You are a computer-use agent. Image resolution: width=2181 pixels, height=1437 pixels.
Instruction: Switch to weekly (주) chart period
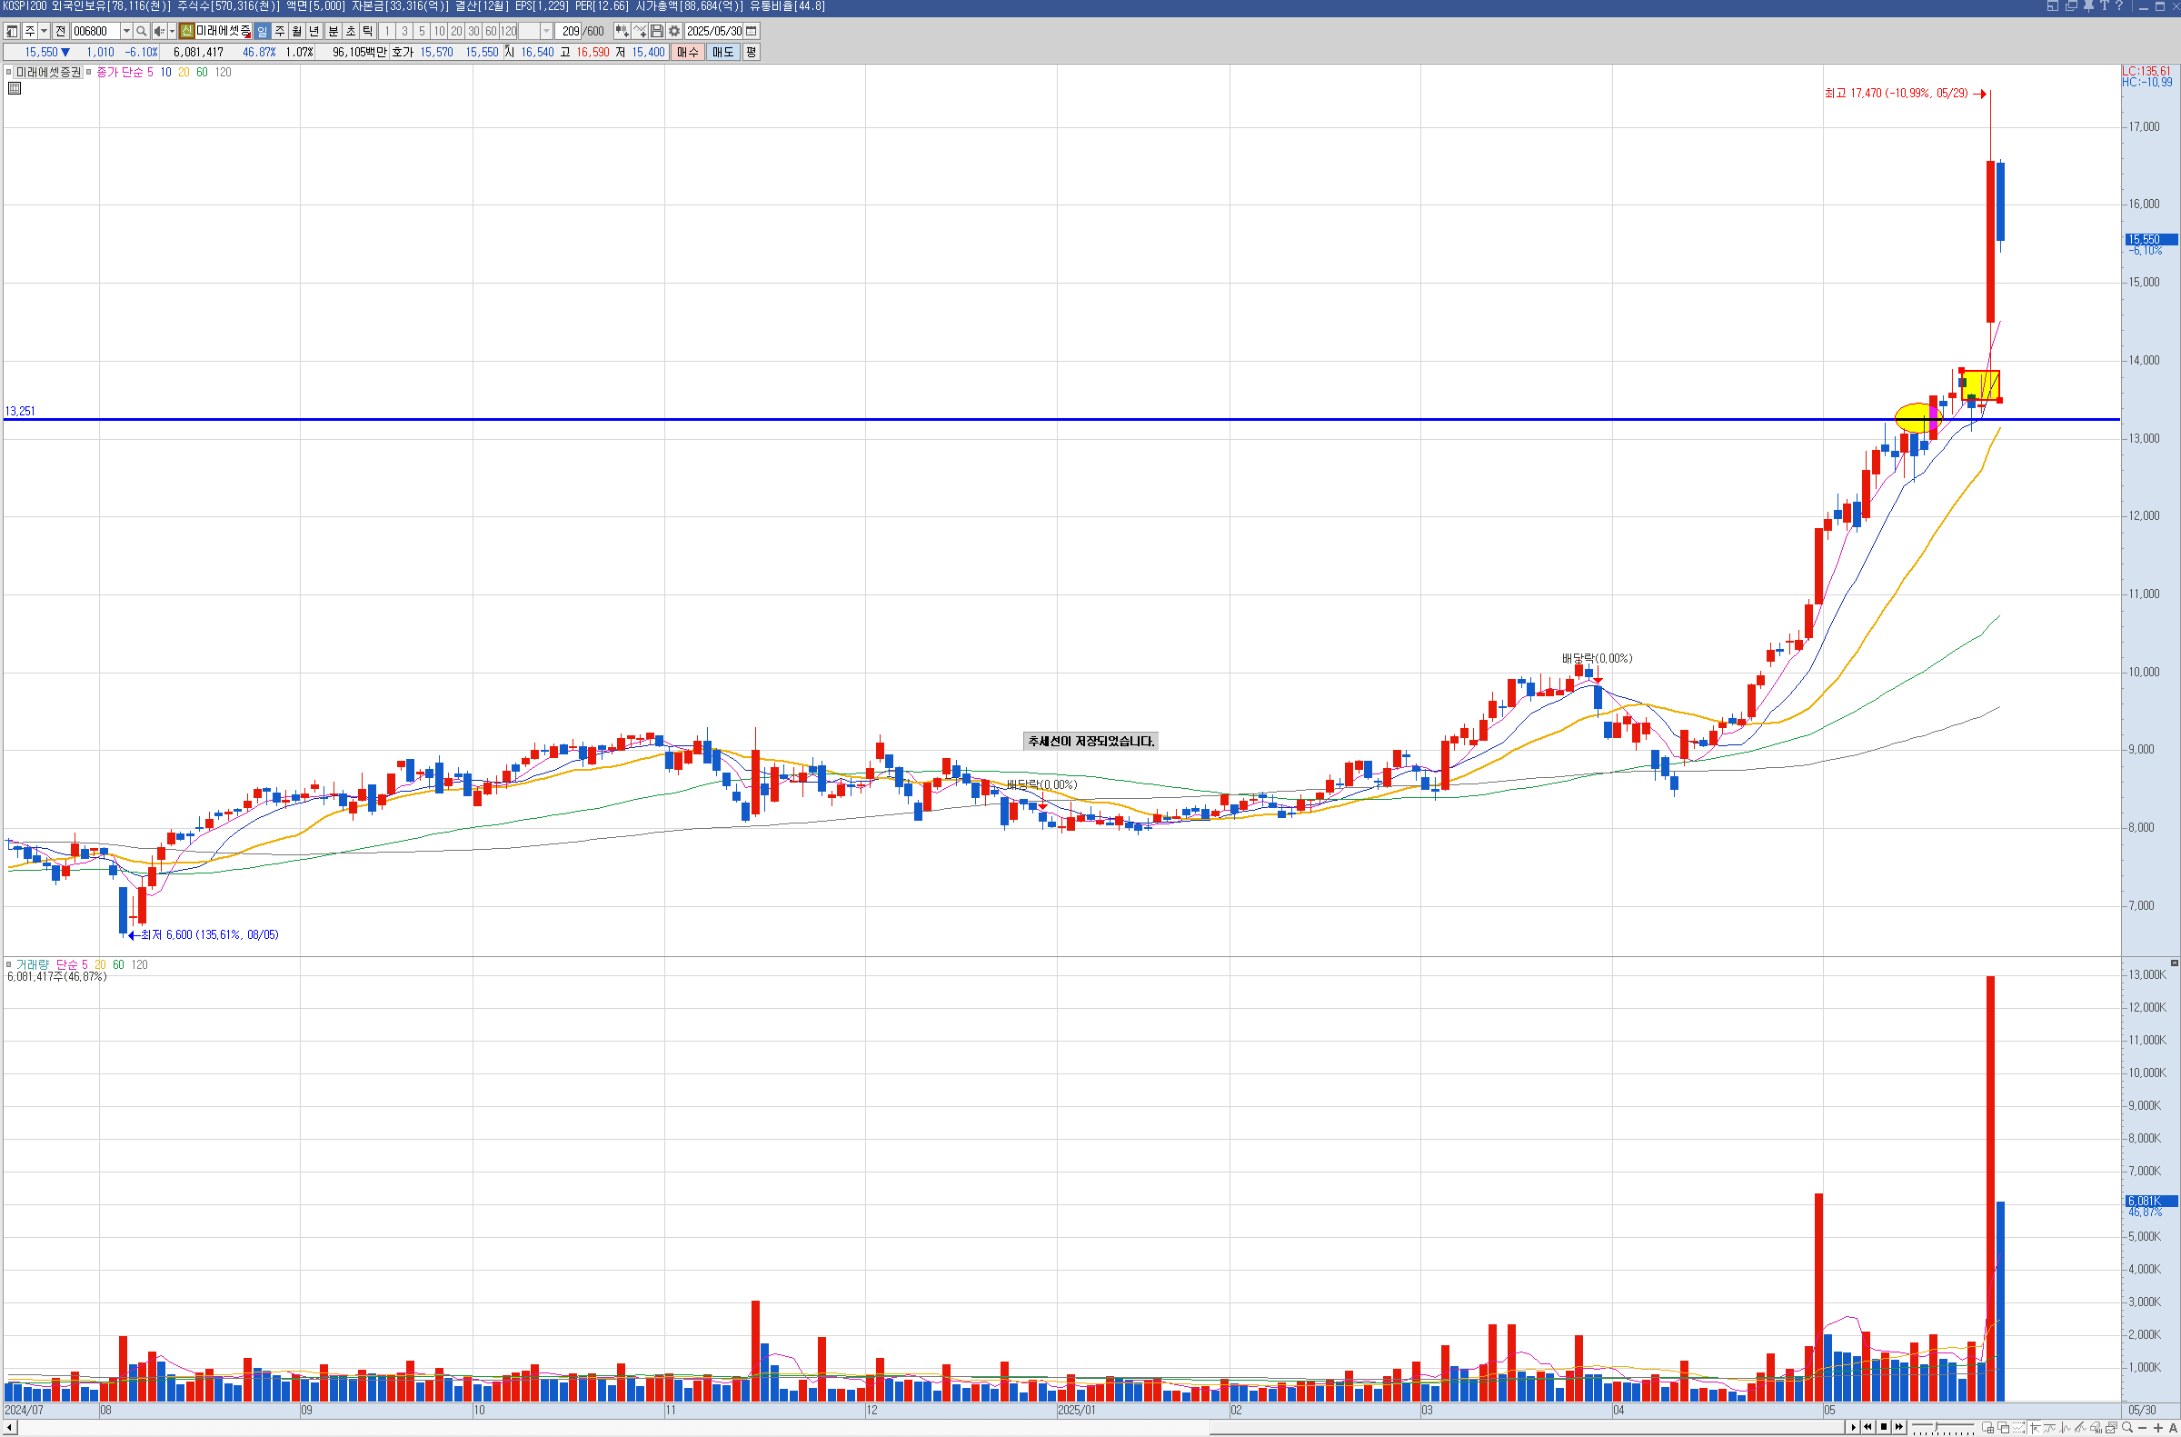click(281, 31)
